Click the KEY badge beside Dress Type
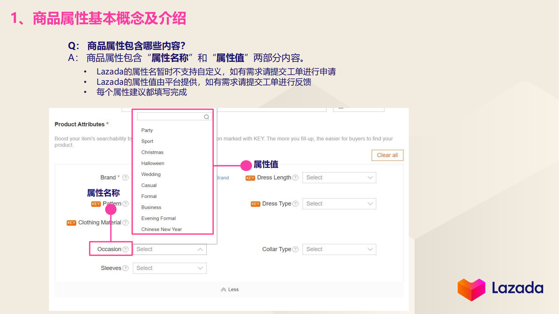Viewport: 559px width, 314px height. point(255,204)
